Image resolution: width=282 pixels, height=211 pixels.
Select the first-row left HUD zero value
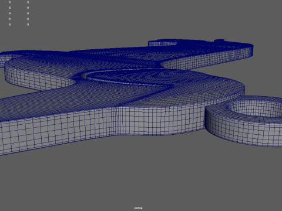10,2
